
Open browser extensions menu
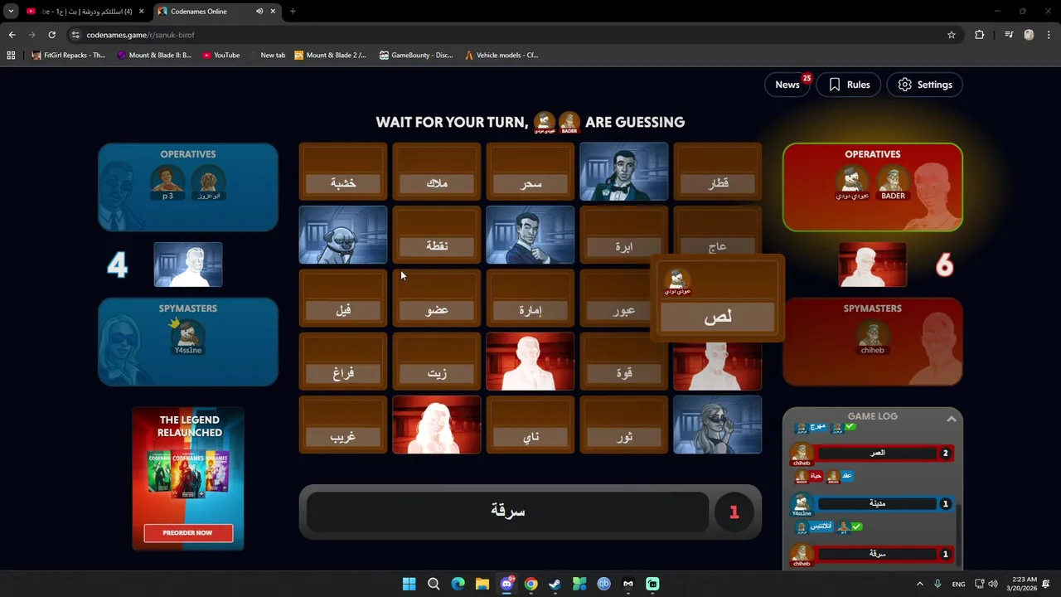pos(980,35)
